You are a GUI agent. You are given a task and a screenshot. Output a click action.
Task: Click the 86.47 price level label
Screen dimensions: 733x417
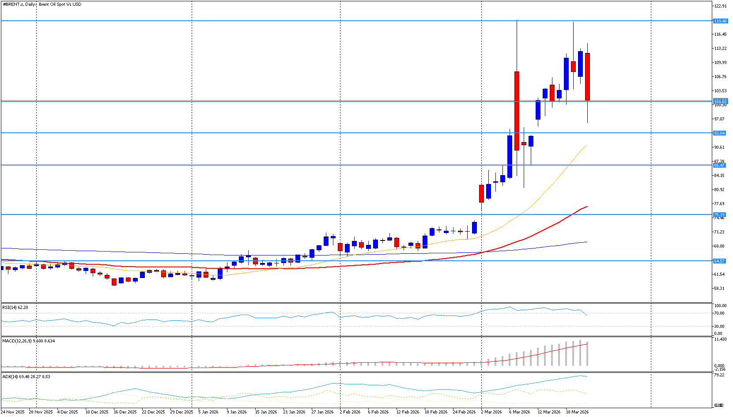tap(719, 165)
